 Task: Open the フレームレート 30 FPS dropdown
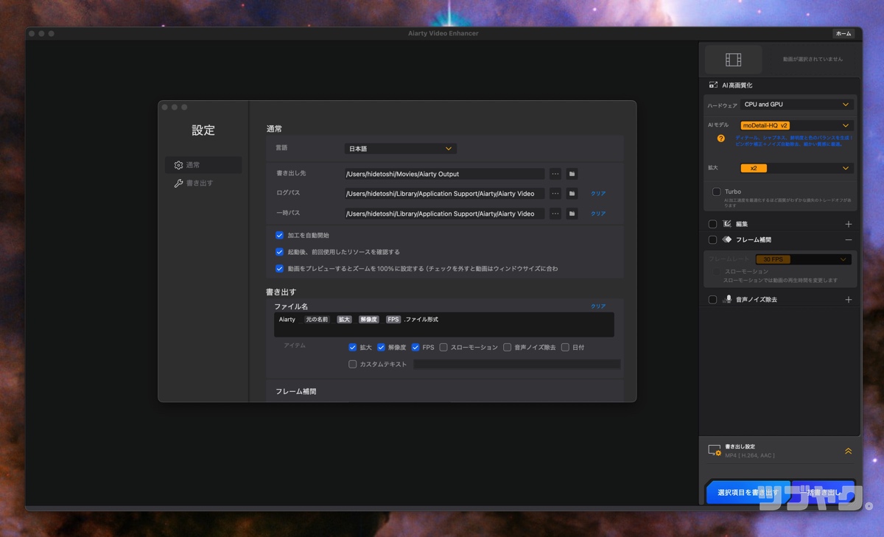(803, 259)
